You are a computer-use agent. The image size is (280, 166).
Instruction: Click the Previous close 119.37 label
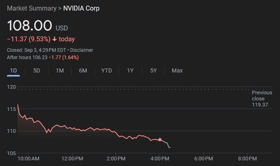coord(262,99)
